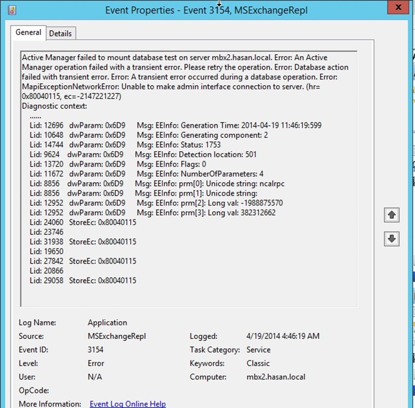The height and width of the screenshot is (408, 415).
Task: Click the Event Properties window icon
Action: [x=12, y=10]
